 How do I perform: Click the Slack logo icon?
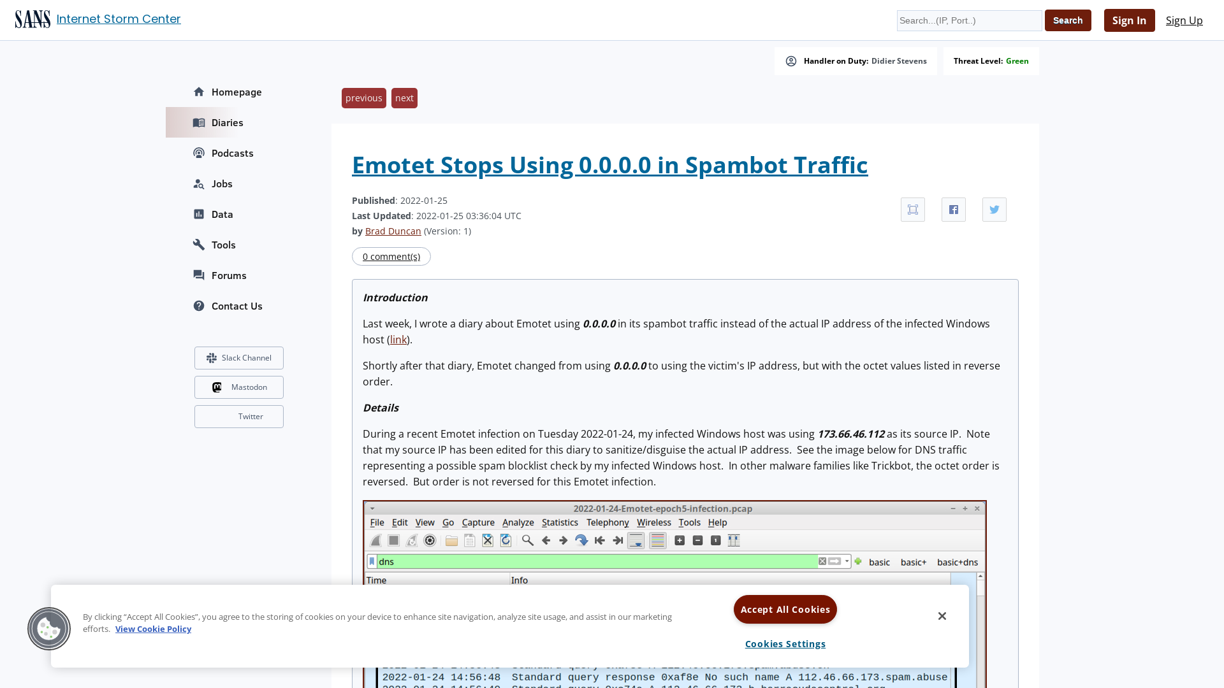(x=212, y=358)
